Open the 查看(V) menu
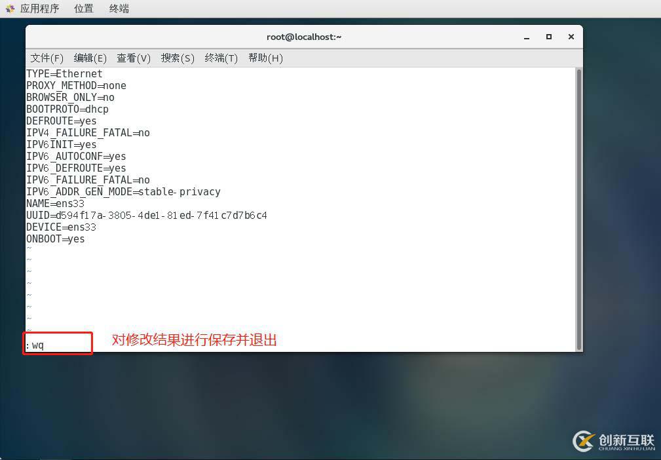 [134, 58]
